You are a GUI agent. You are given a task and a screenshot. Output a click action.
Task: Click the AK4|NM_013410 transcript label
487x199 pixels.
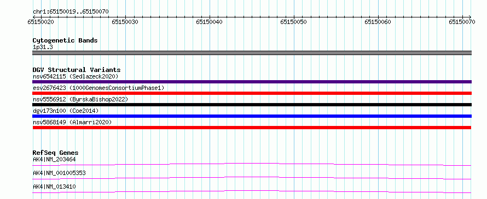tap(54, 186)
